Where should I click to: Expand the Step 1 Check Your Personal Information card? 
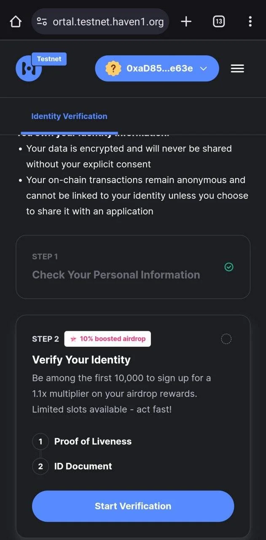coord(133,267)
